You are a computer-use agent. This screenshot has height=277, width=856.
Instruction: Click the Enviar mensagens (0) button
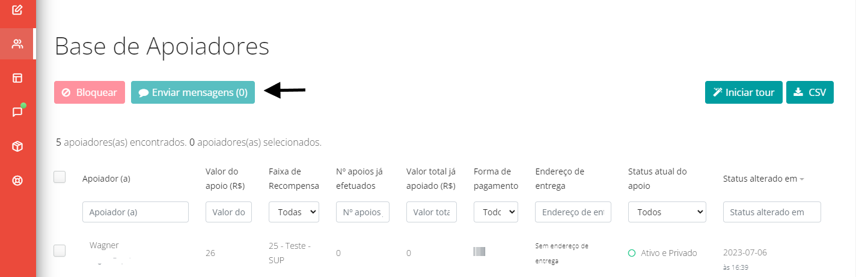point(193,92)
